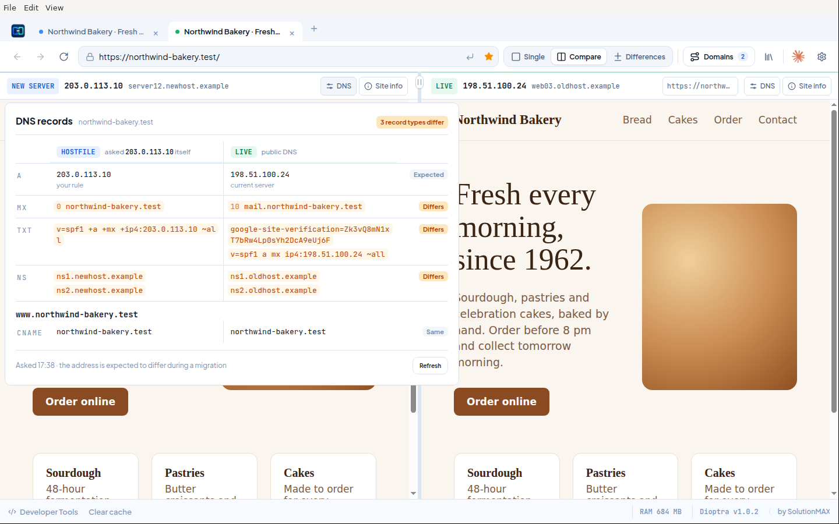Open Site info for live pane
The image size is (839, 524).
click(807, 86)
